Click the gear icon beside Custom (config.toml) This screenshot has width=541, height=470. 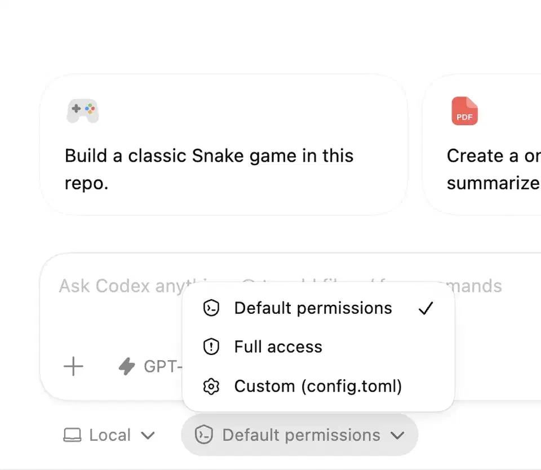point(211,386)
